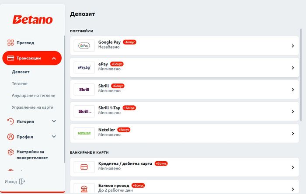Click the Google Pay logo
The width and height of the screenshot is (306, 194).
tap(84, 45)
